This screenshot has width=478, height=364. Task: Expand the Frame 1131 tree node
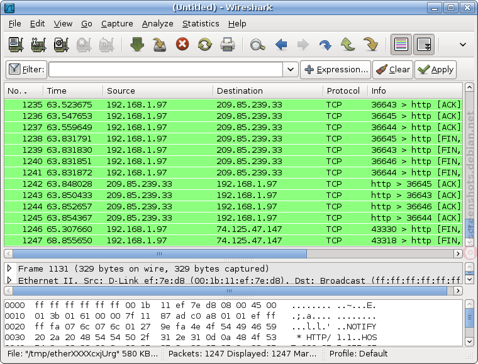(9, 268)
